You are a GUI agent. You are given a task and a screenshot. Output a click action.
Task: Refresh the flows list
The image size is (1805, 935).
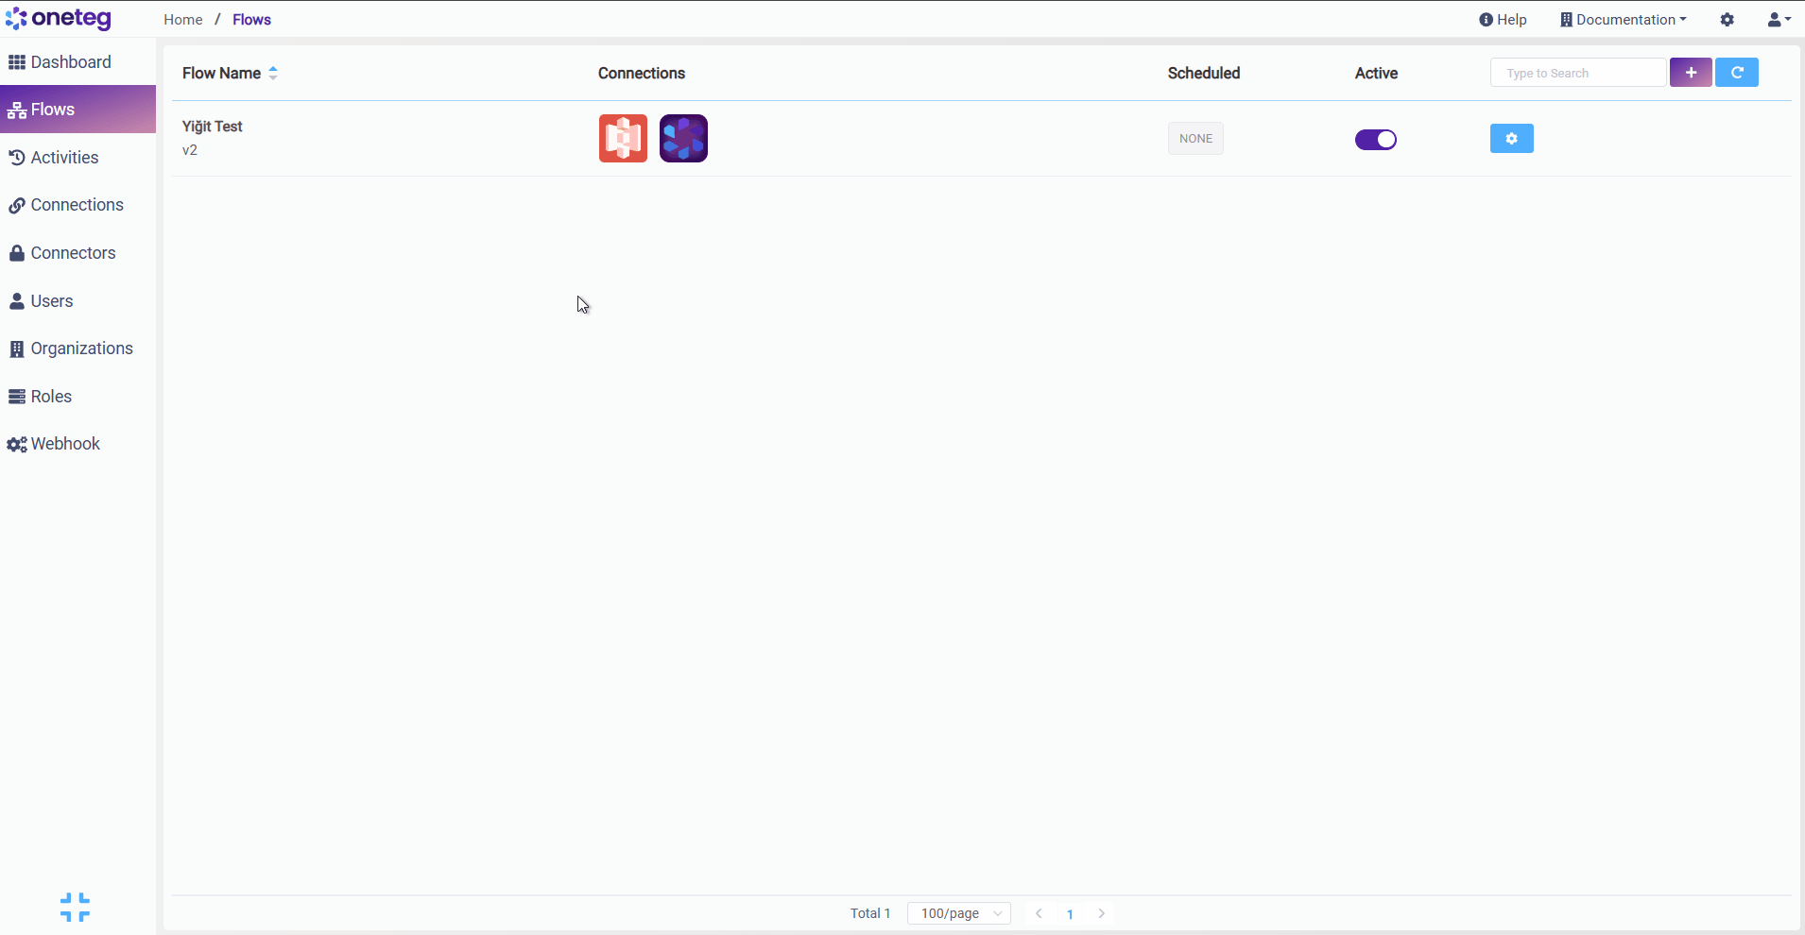[1736, 73]
